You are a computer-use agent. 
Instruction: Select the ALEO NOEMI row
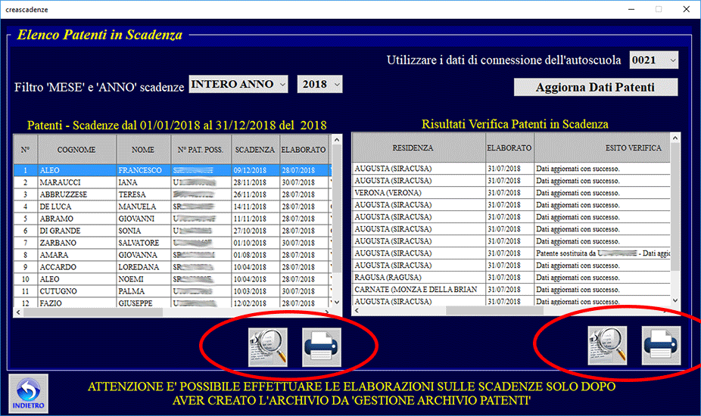point(173,279)
